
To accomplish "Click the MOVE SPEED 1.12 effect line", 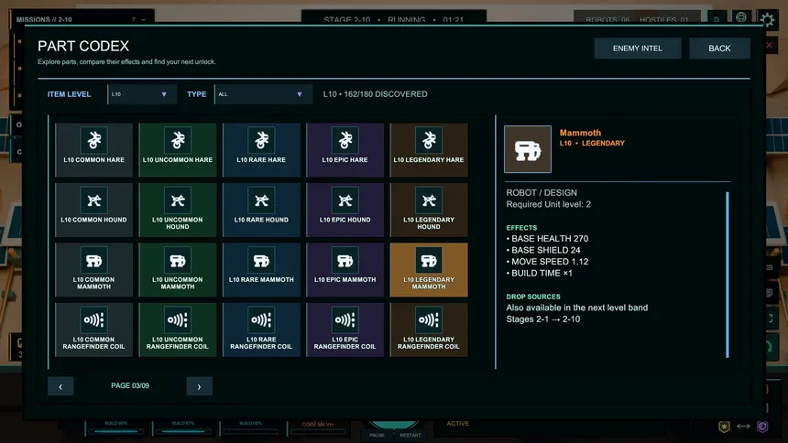I will pyautogui.click(x=547, y=262).
